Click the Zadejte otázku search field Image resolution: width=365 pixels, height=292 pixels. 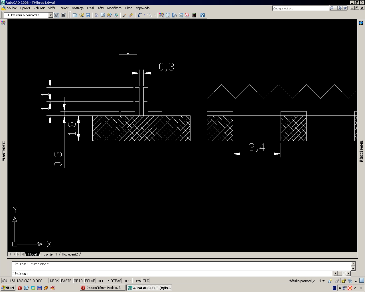pyautogui.click(x=300, y=8)
